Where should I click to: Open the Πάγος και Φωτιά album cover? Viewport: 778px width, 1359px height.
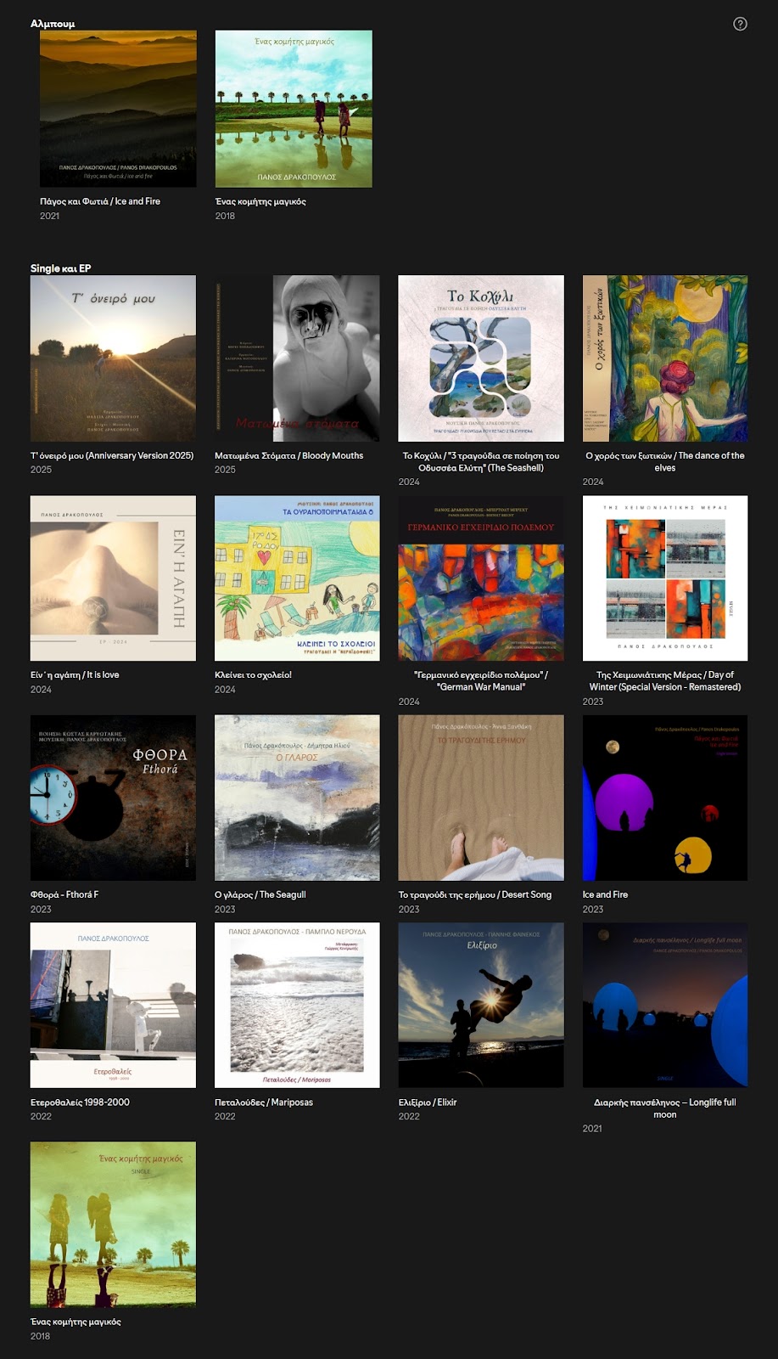[118, 109]
